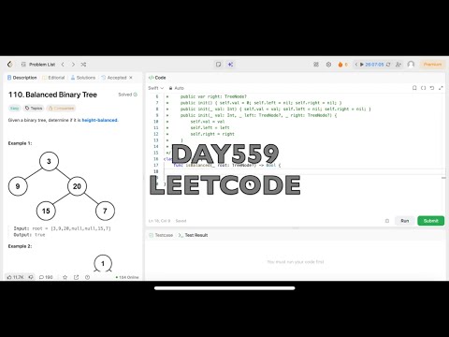Expand the Companies tag

tap(61, 109)
